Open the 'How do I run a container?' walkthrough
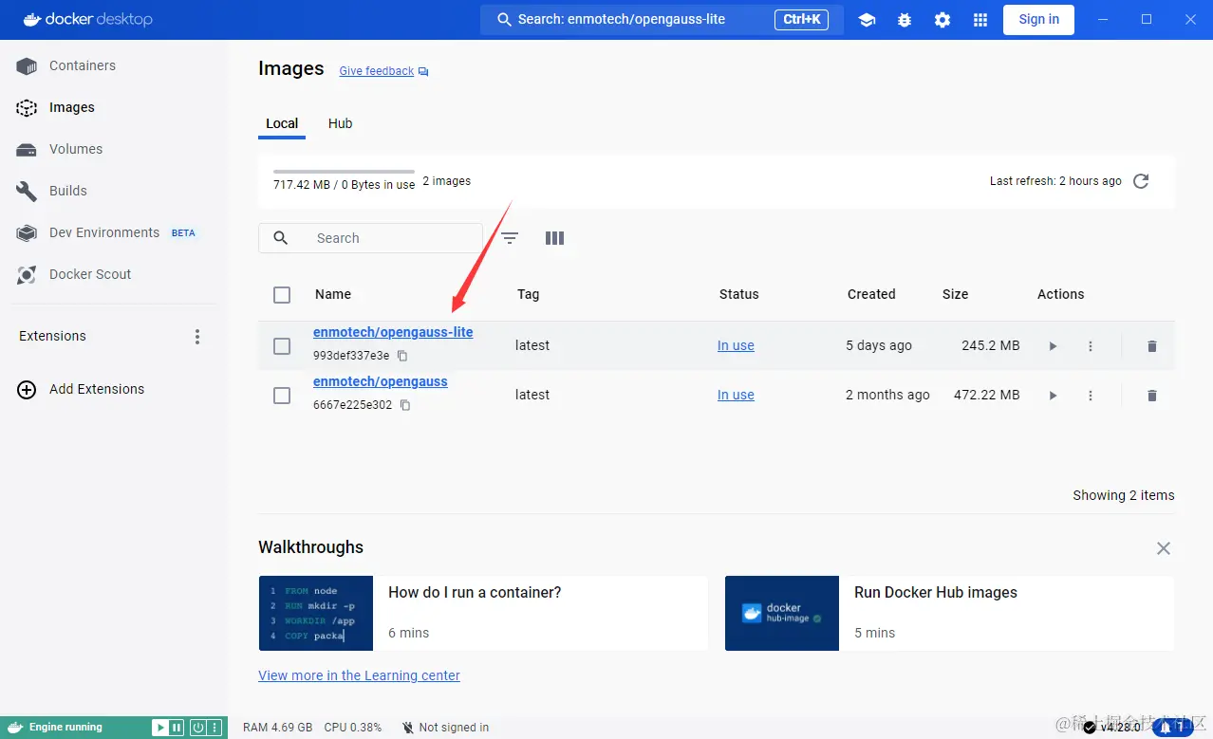The image size is (1213, 739). point(483,613)
